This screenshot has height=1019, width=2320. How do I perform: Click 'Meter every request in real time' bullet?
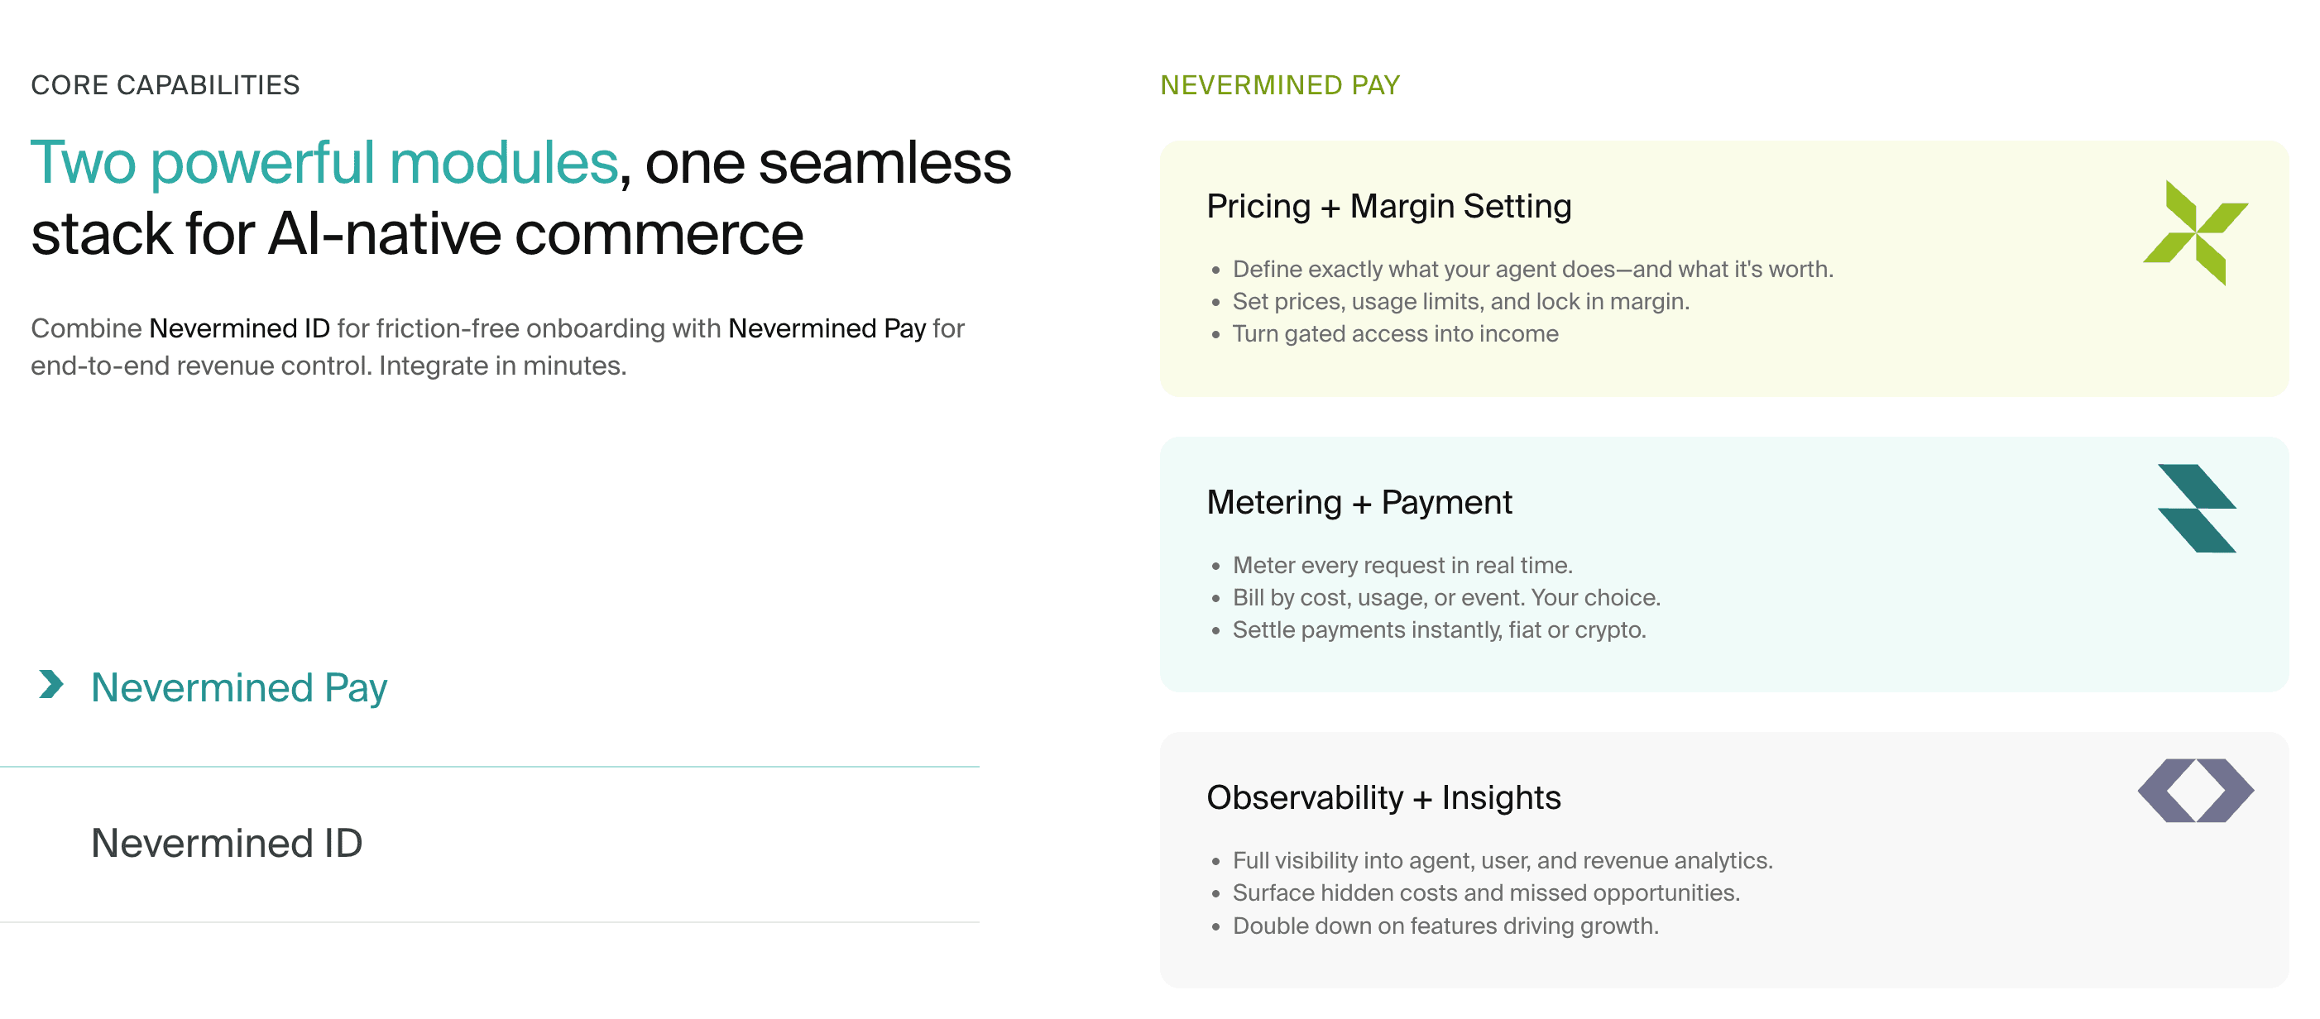1402,565
